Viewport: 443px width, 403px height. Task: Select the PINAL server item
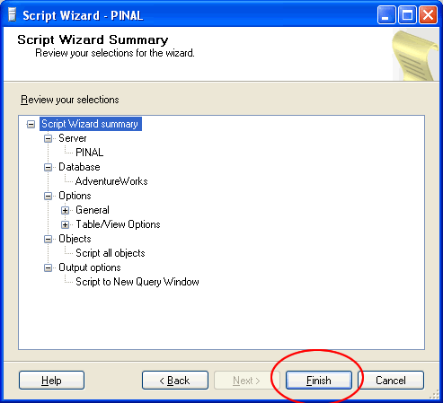90,153
